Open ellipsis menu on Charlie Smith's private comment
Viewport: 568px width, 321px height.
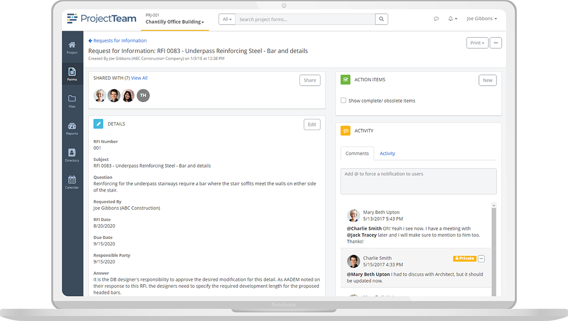[x=481, y=259]
